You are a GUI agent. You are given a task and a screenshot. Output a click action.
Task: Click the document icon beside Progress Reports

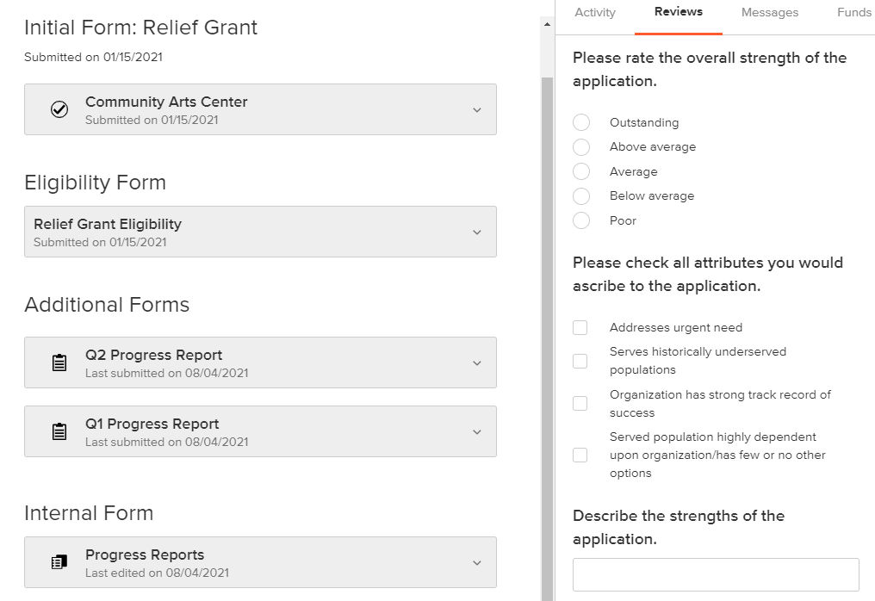click(x=59, y=562)
